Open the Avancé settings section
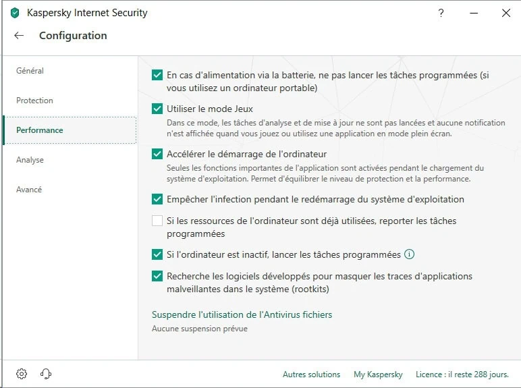This screenshot has height=388, width=521. (x=29, y=190)
